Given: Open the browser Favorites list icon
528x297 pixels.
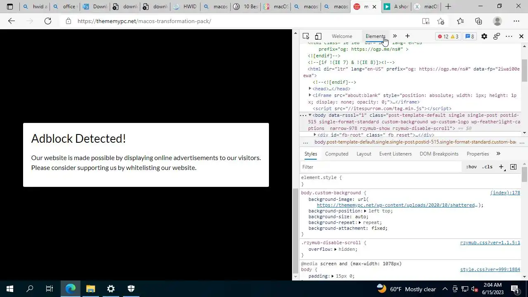Looking at the screenshot, I should (x=460, y=21).
